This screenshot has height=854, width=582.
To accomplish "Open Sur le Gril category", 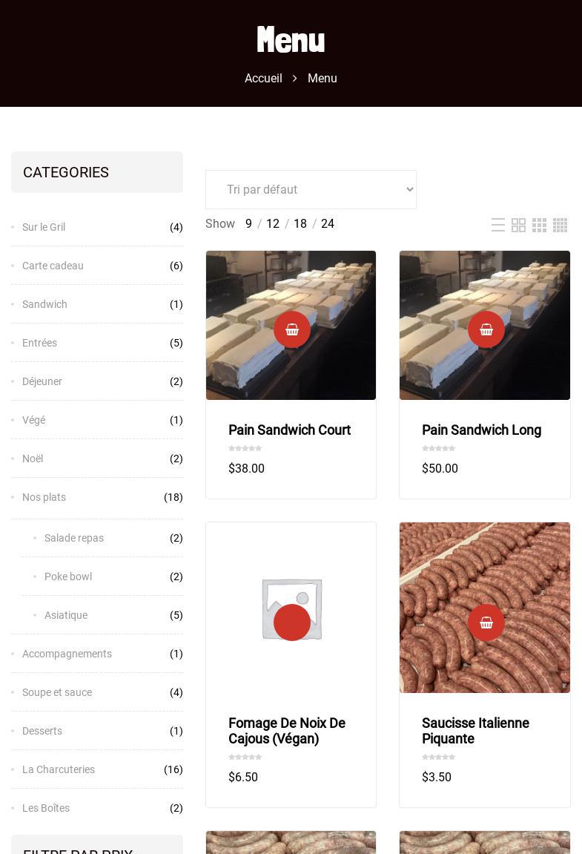I will pos(44,227).
